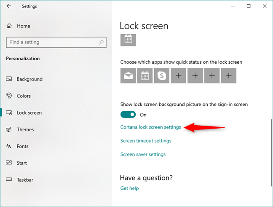Click the Calendar quick status app icon
273x207 pixels.
click(x=145, y=76)
